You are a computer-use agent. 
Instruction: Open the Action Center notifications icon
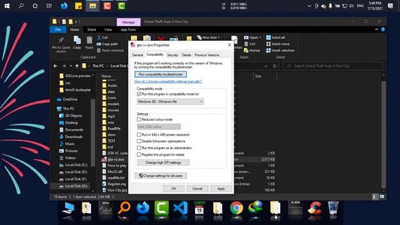(x=390, y=6)
